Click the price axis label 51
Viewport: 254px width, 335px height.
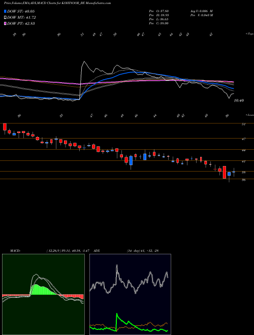(243, 124)
